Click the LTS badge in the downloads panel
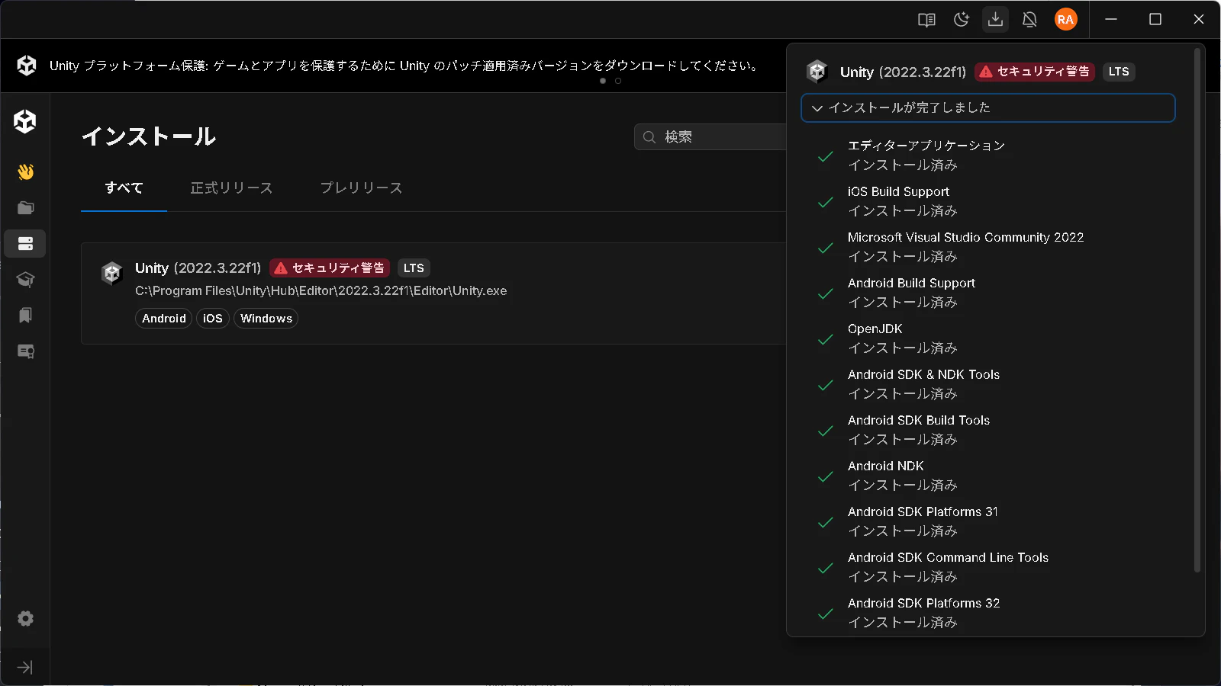The height and width of the screenshot is (686, 1221). tap(1119, 72)
